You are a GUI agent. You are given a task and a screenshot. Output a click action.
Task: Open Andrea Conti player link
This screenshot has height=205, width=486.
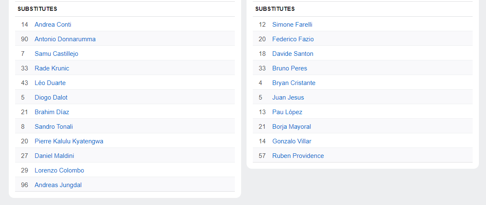coord(53,25)
